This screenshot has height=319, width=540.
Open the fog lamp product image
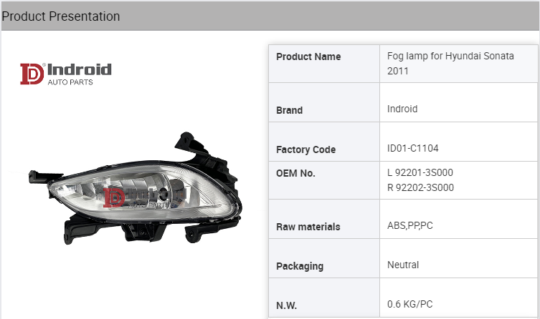coord(136,190)
